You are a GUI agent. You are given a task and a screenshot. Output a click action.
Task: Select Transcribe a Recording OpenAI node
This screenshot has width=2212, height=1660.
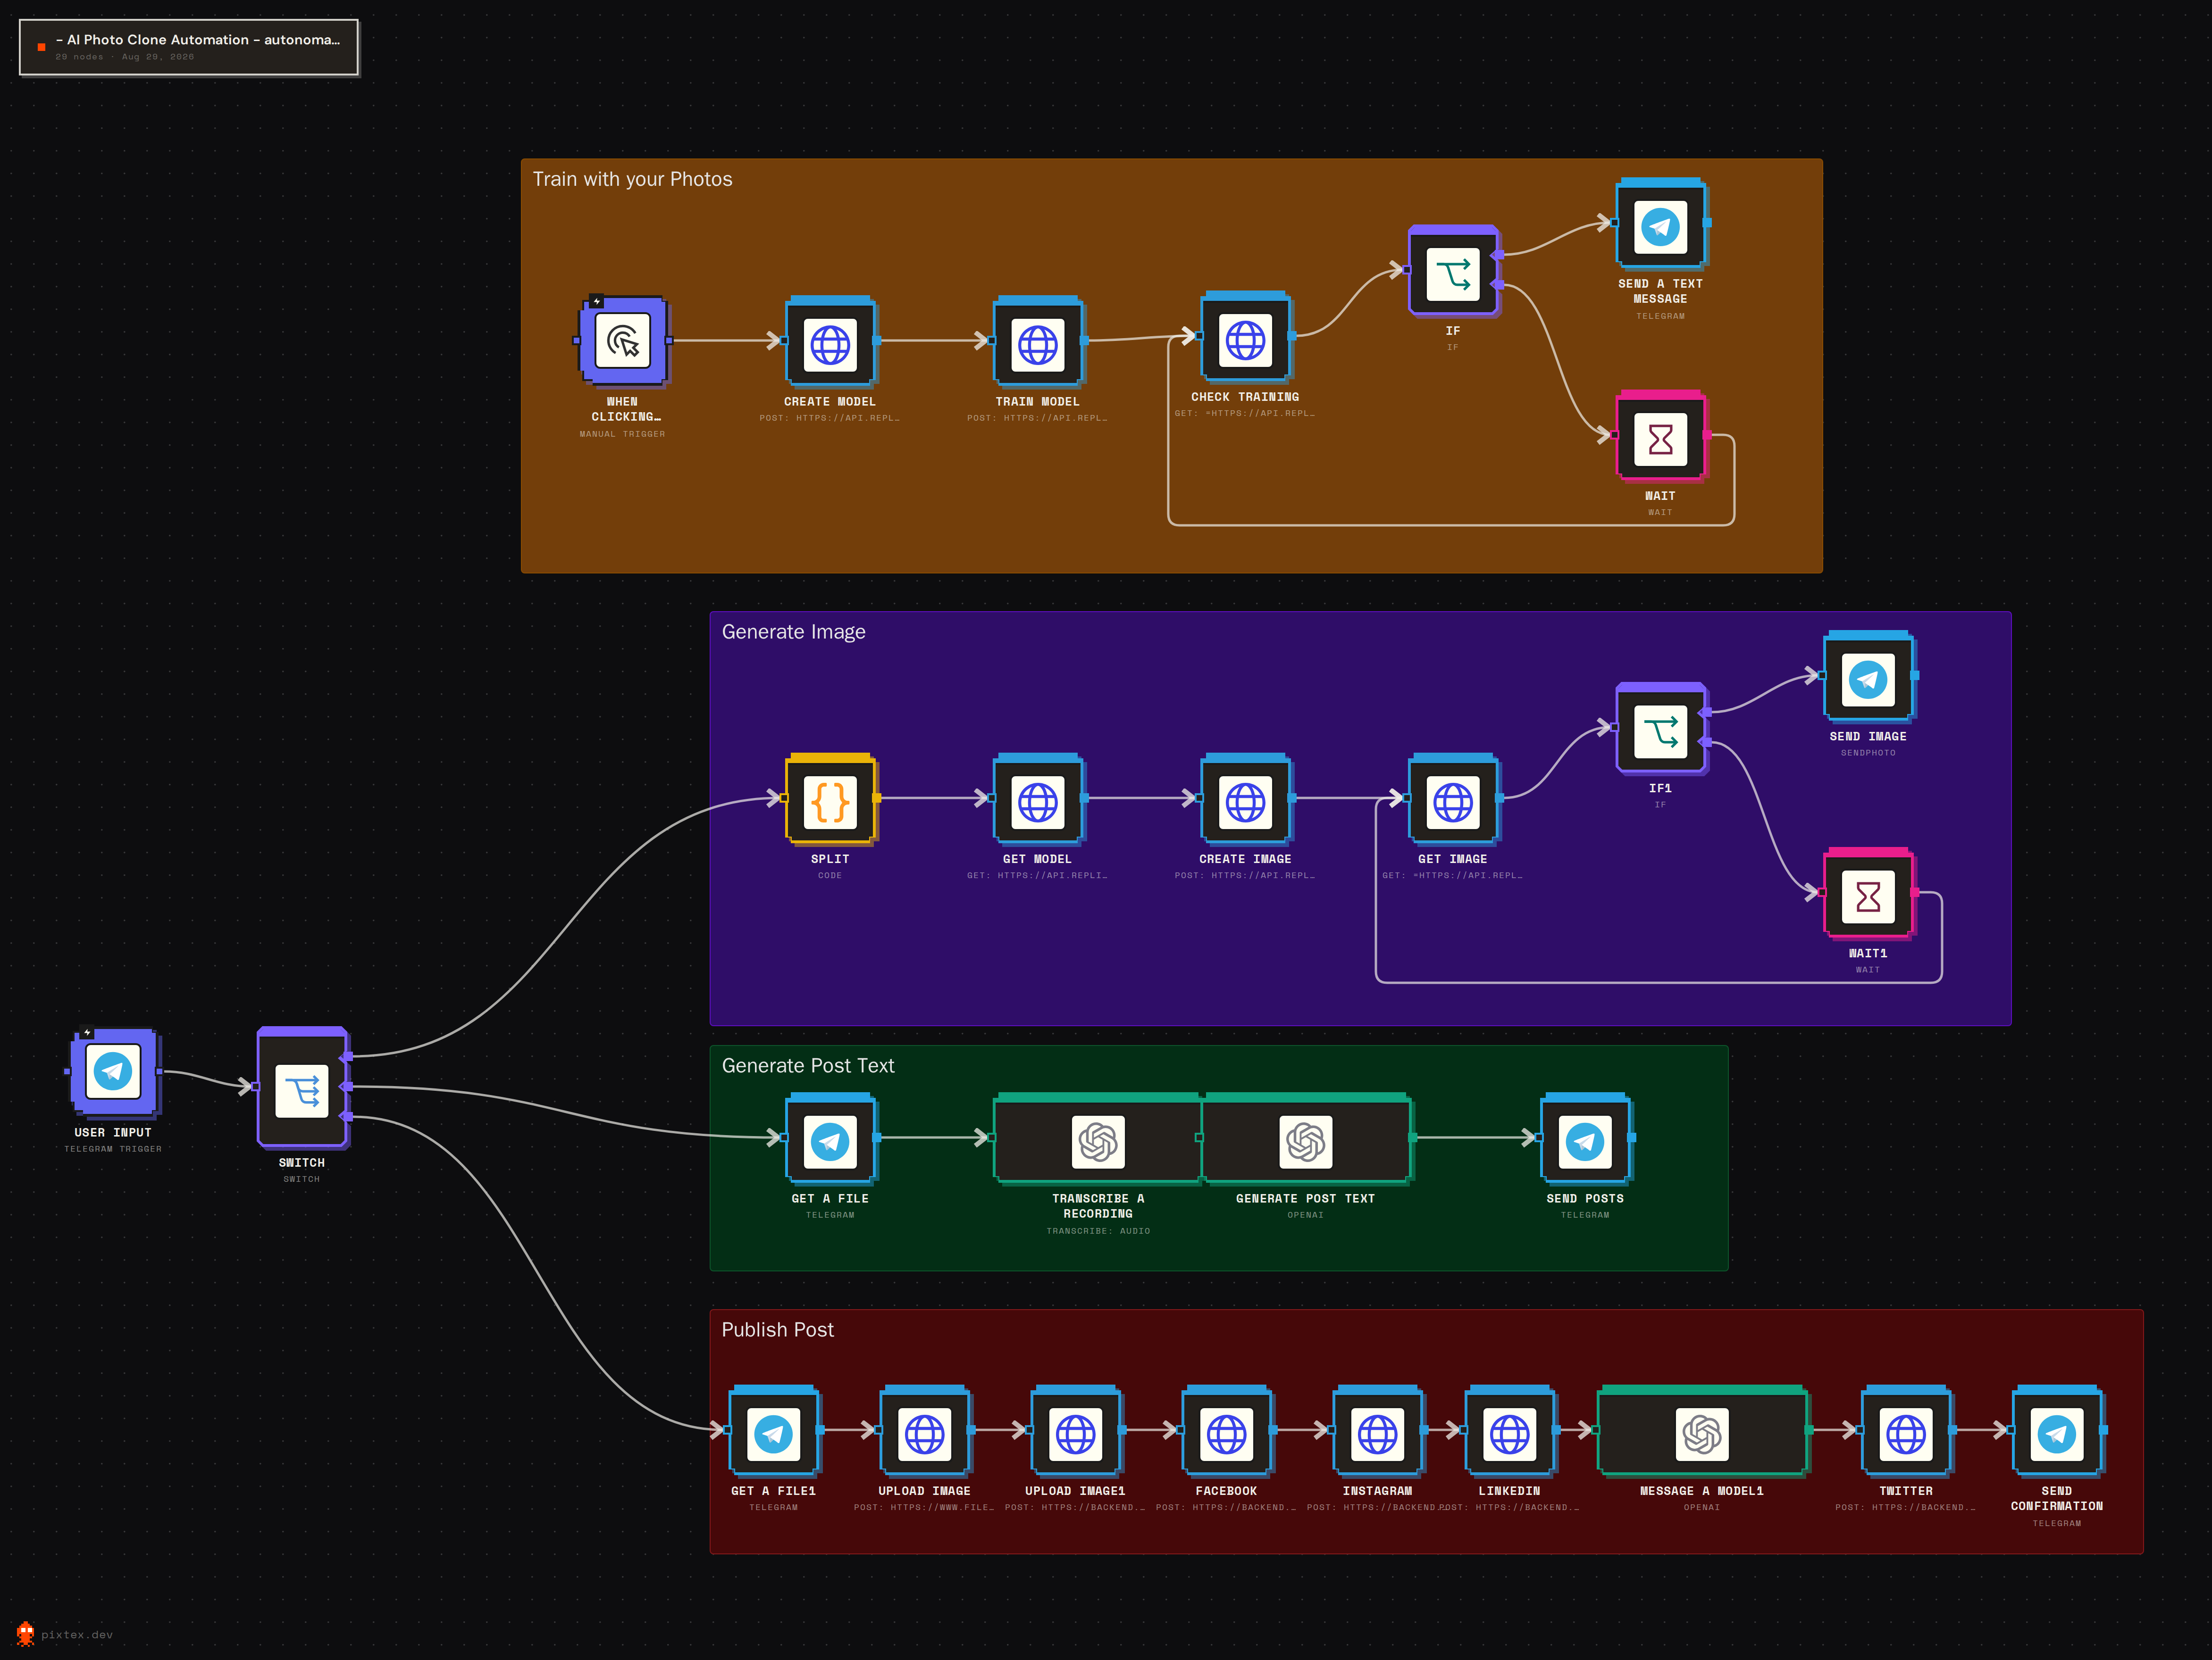coord(1098,1138)
